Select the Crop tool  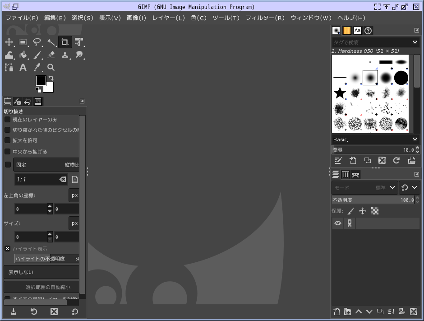[x=65, y=42]
